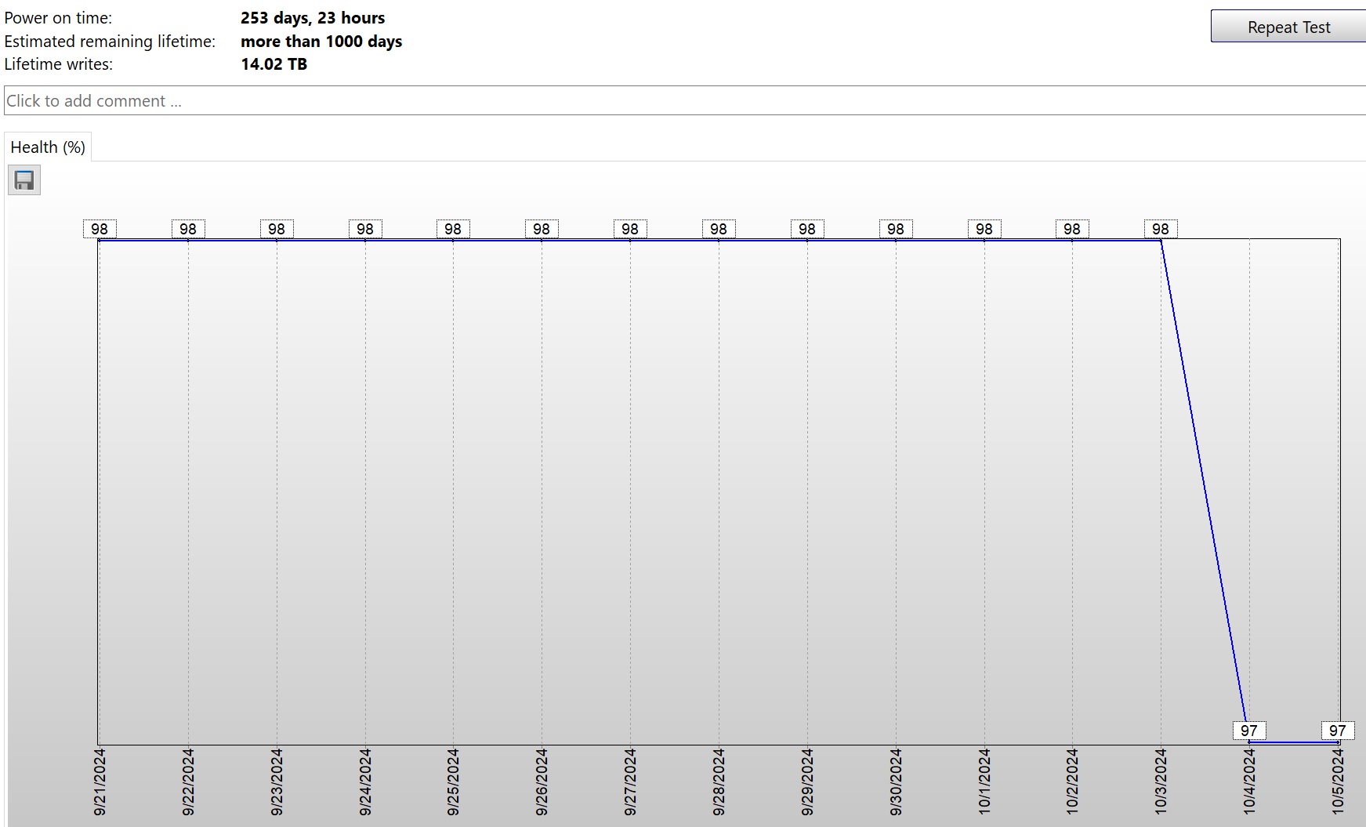Click the save chart floppy disk icon
The height and width of the screenshot is (827, 1366).
click(24, 180)
